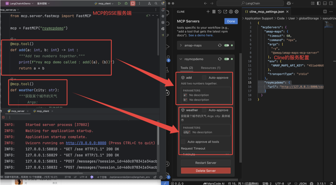Toggle roymcpdemo server enabled switch
This screenshot has height=185, width=336.
point(226,59)
